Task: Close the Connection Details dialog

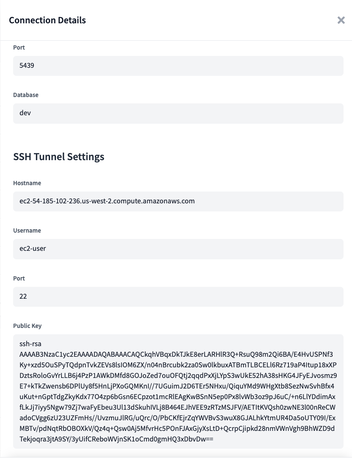Action: coord(341,20)
